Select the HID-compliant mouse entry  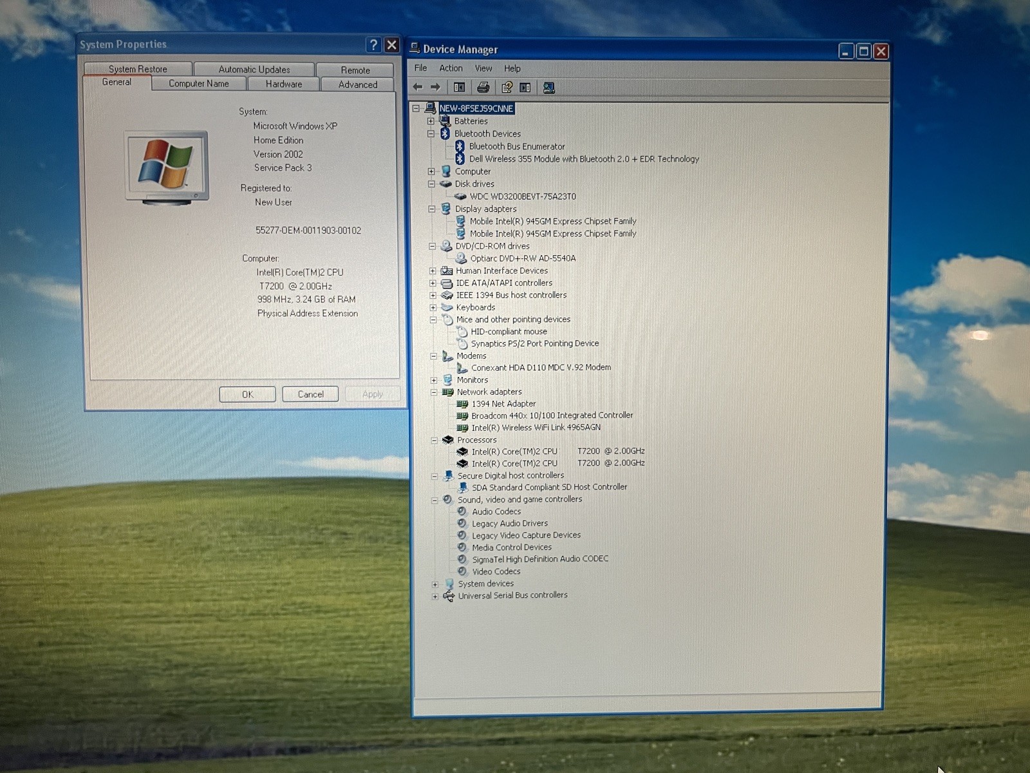tap(509, 332)
